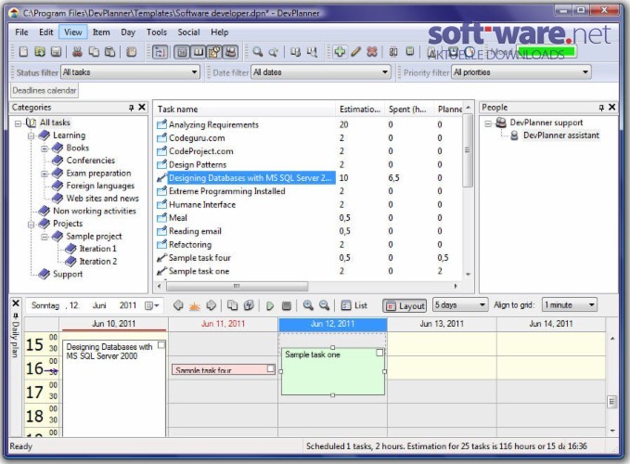Open the Align to grid dropdown
Viewport: 630px width, 464px height.
click(x=570, y=305)
